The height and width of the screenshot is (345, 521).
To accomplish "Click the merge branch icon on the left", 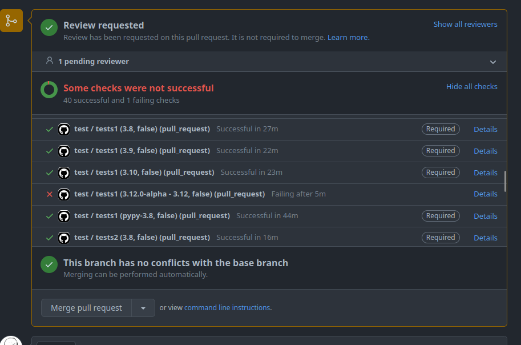I will [11, 21].
